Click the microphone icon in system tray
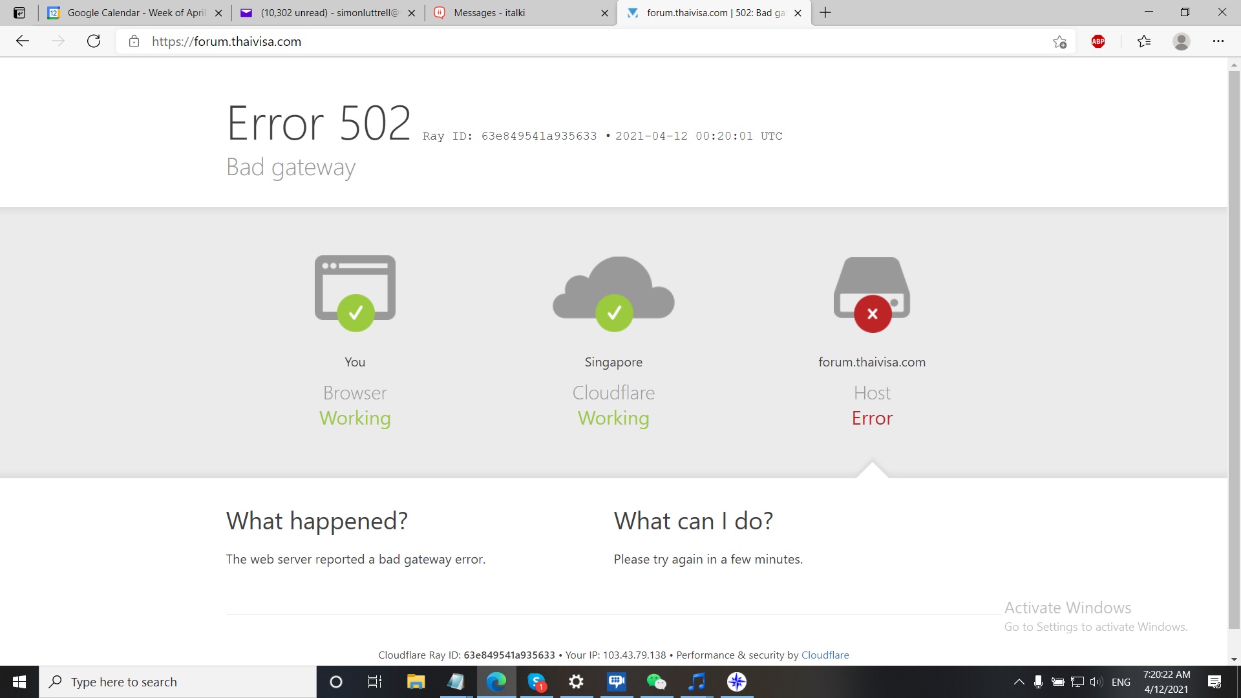 click(x=1038, y=682)
